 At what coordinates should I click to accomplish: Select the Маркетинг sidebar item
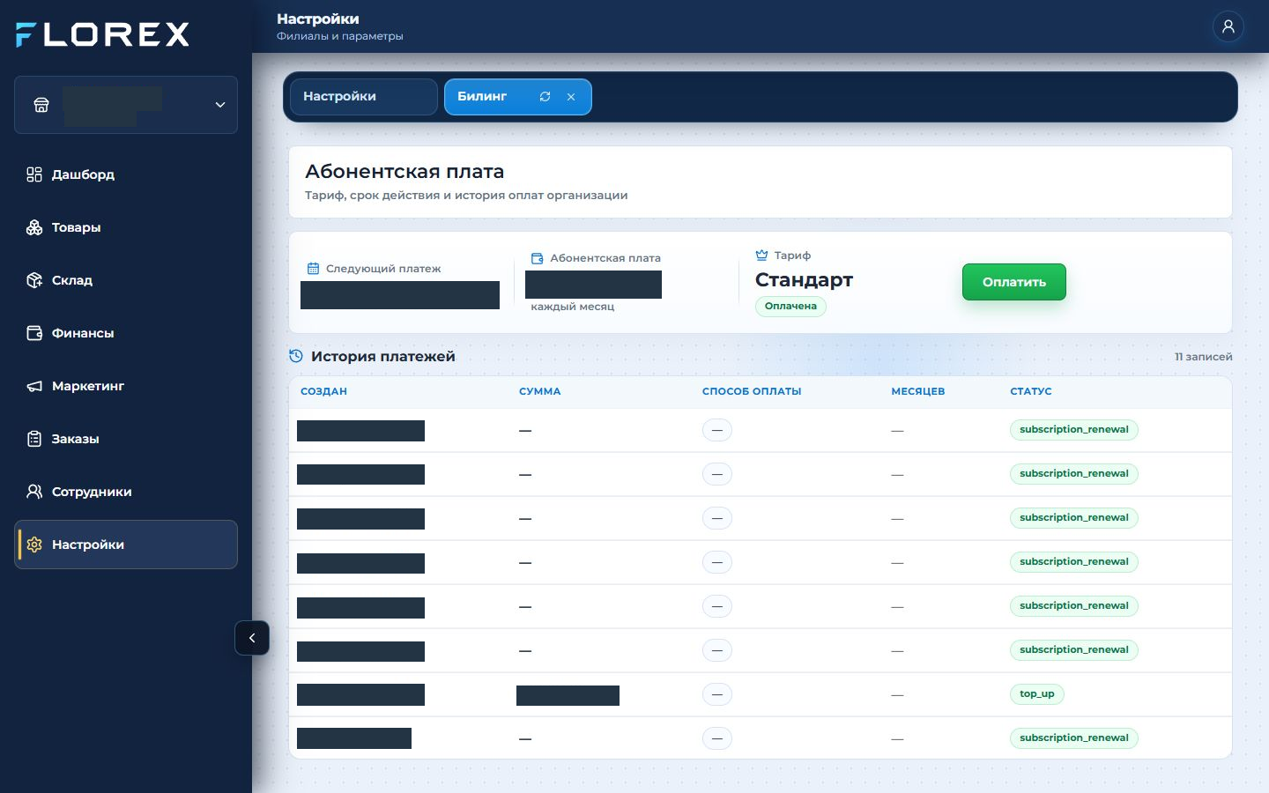point(126,386)
